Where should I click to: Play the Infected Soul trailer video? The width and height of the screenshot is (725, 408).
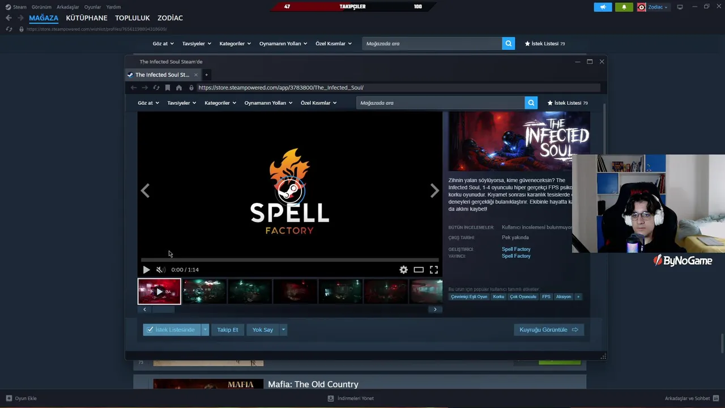pos(146,270)
